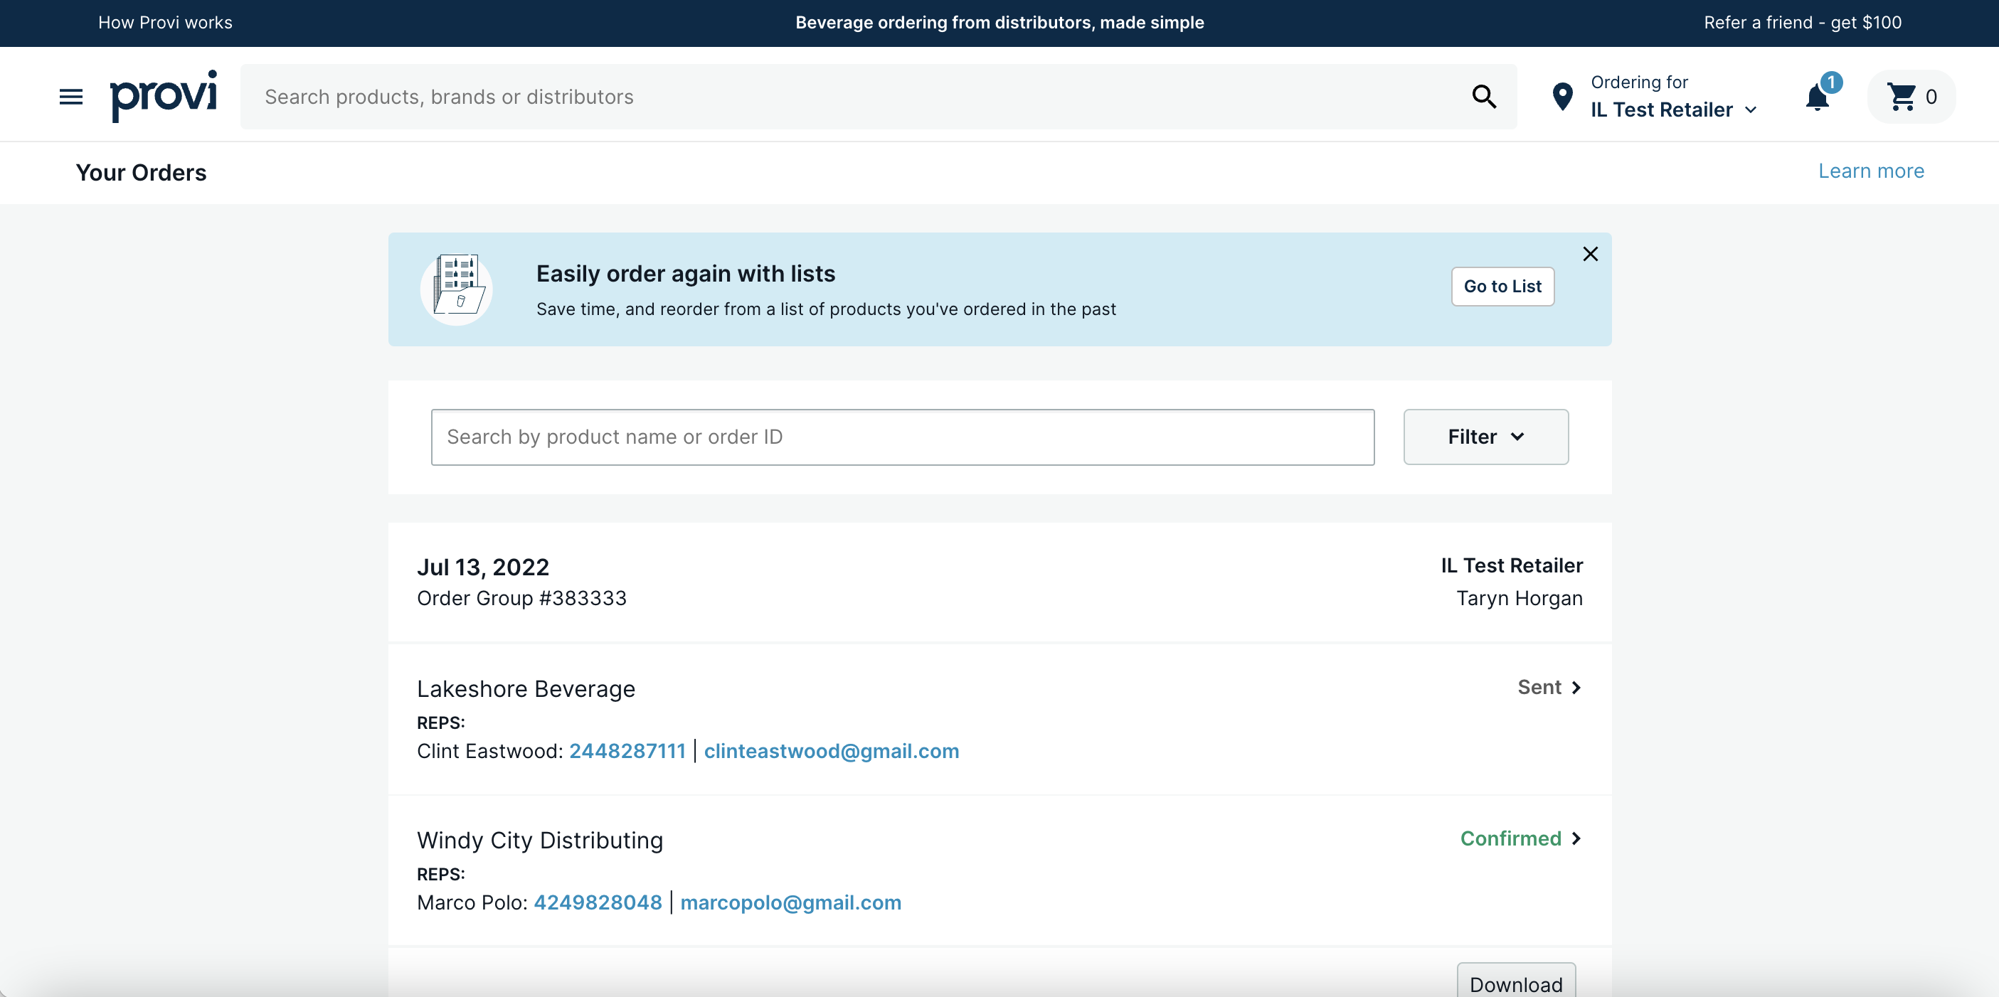Click the Learn more link
The width and height of the screenshot is (1999, 997).
click(x=1870, y=171)
